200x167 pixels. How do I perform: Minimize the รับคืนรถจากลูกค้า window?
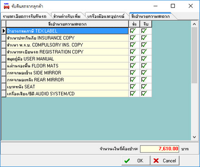(x=156, y=6)
